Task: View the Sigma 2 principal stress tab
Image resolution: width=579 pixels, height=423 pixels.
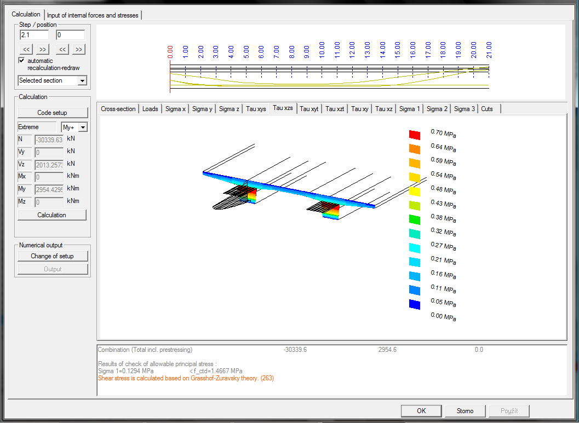Action: pos(437,109)
